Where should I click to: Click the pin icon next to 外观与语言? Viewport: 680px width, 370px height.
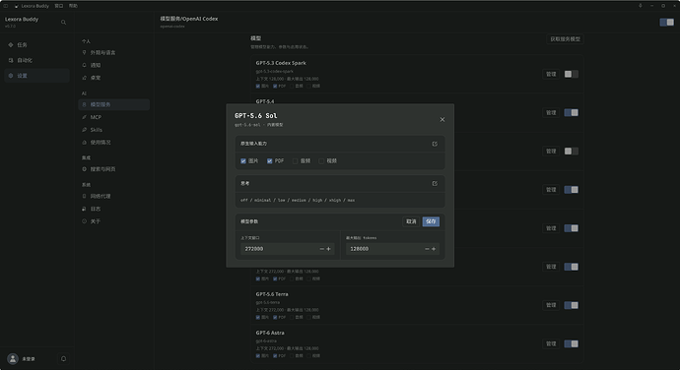(84, 52)
